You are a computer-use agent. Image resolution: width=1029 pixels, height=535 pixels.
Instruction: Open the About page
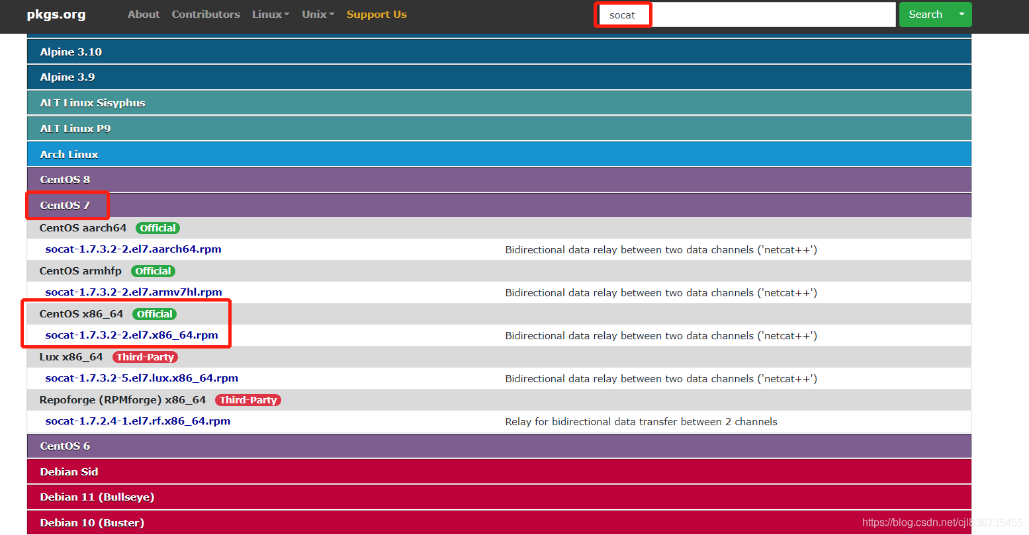(144, 15)
